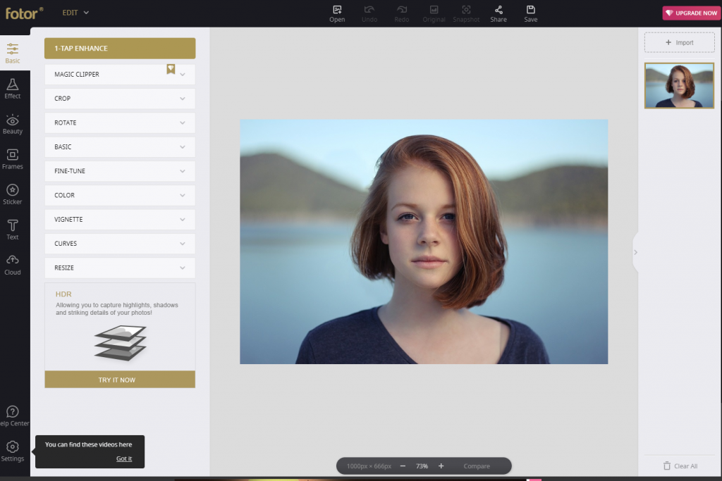The height and width of the screenshot is (481, 722).
Task: Click the Clear All trash icon
Action: [667, 466]
